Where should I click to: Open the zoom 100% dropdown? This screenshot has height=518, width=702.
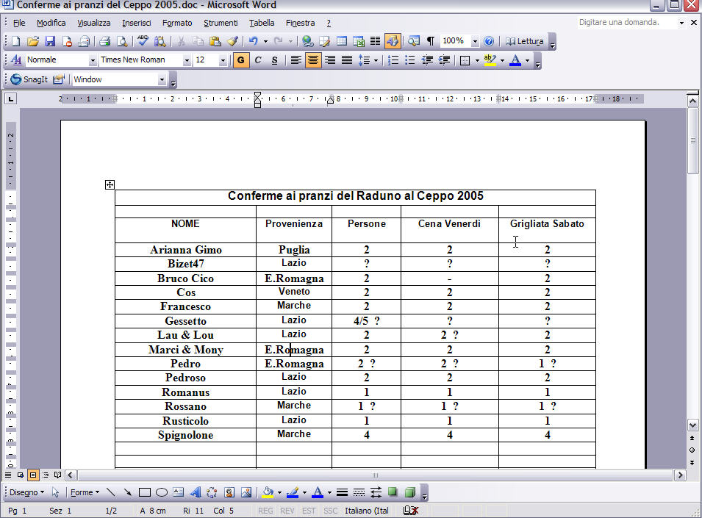[475, 41]
